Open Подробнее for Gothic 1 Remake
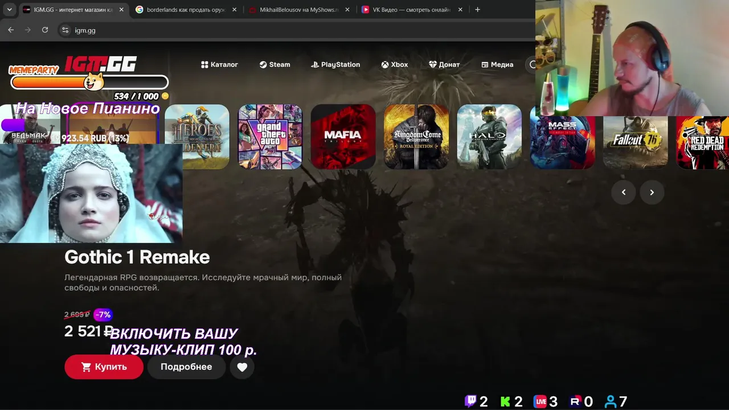Viewport: 729px width, 410px height. 186,367
